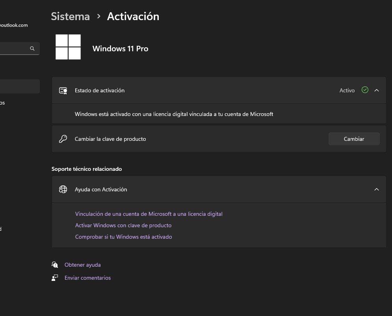
Task: Open Comprobar si tu Windows está activado link
Action: pos(123,237)
